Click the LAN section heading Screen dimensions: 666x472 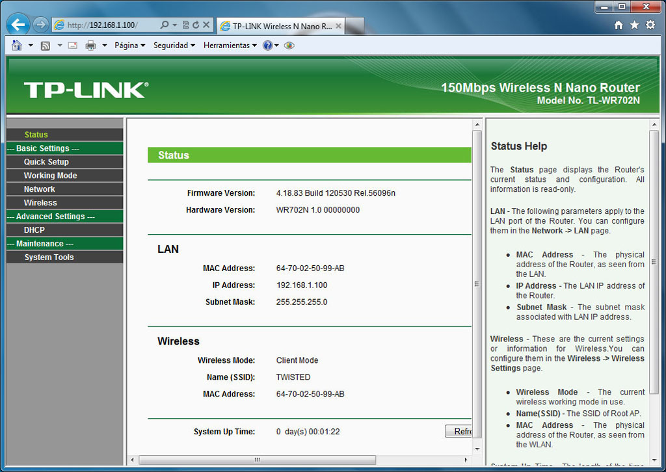click(x=168, y=249)
